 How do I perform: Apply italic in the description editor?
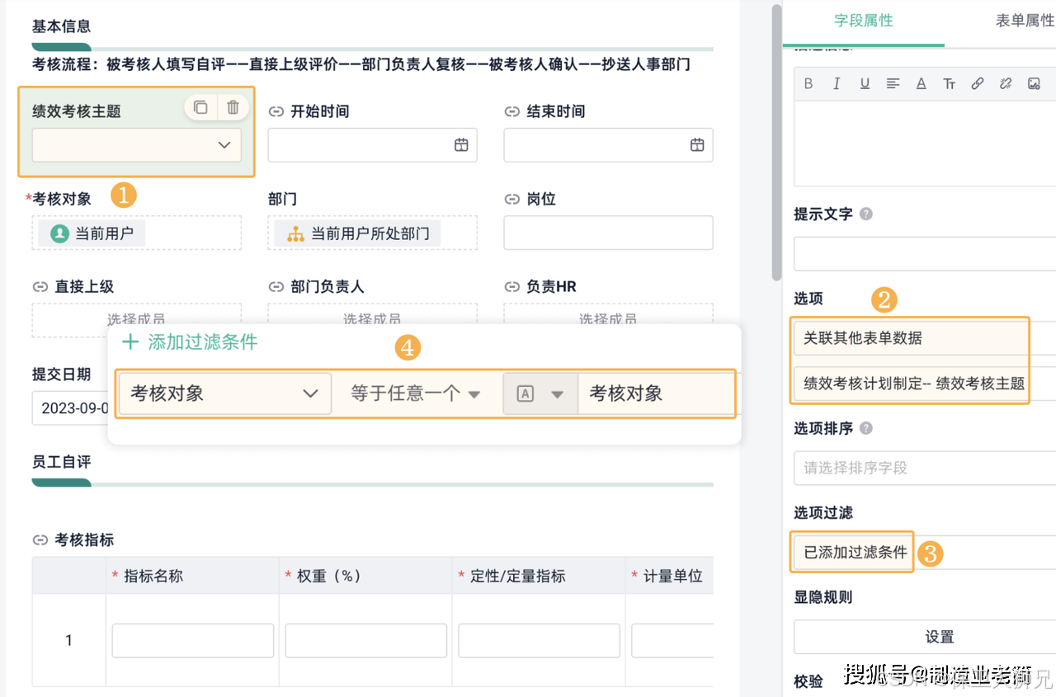pyautogui.click(x=837, y=83)
